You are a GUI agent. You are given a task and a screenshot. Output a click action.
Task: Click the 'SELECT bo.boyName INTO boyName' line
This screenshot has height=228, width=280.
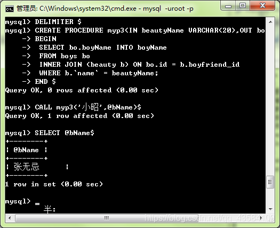point(94,48)
